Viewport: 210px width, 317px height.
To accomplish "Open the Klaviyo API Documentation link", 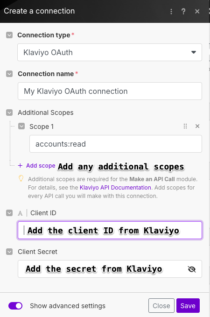I will coord(115,188).
